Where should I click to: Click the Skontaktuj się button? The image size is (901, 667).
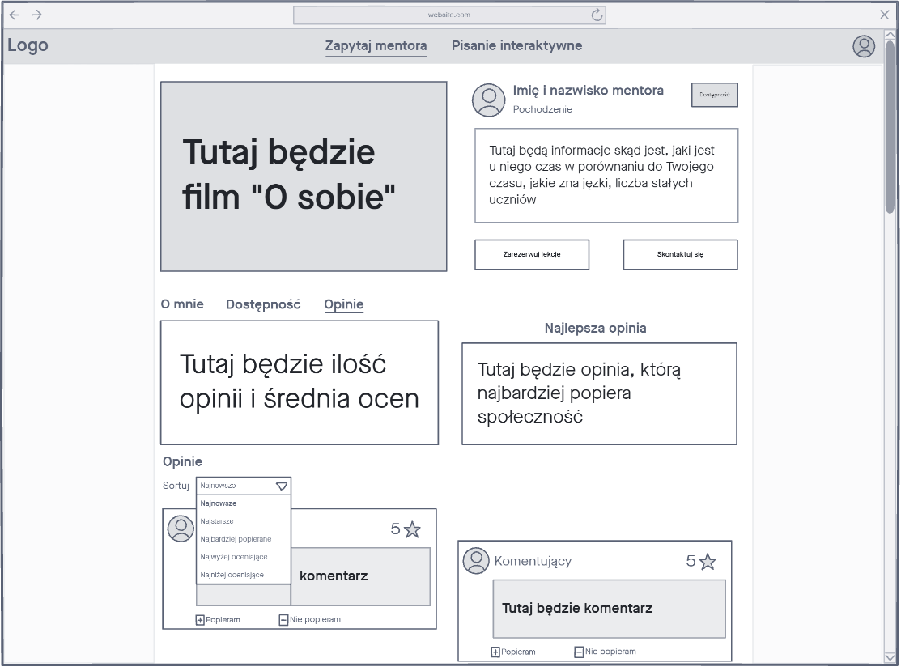point(680,254)
